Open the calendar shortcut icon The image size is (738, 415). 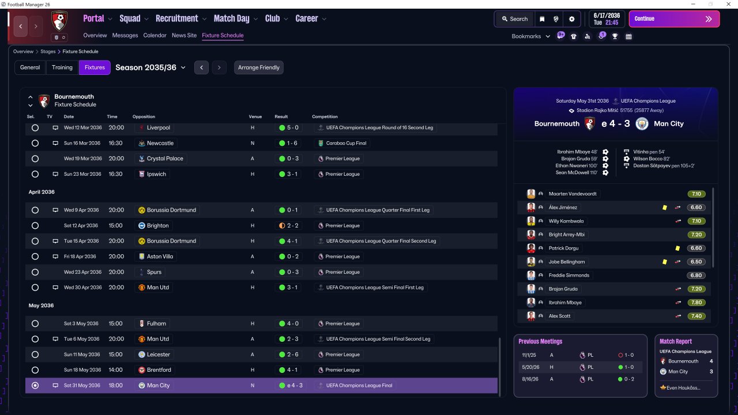628,36
